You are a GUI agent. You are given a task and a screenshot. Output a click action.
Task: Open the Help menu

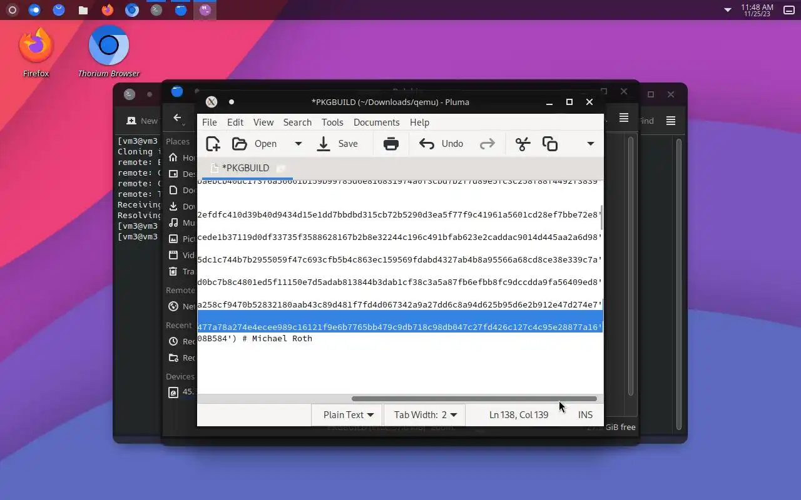pos(419,122)
